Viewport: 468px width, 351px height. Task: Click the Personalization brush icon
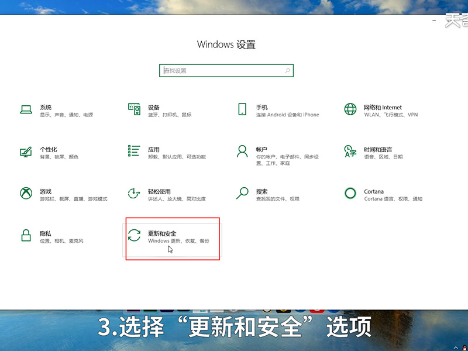pyautogui.click(x=26, y=152)
